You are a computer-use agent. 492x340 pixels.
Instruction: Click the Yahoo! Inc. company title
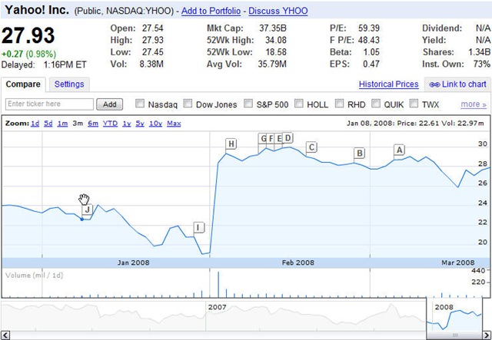(x=37, y=10)
